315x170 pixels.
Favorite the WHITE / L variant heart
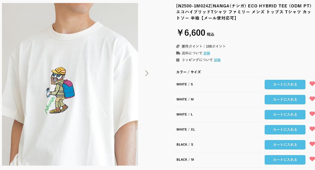(312, 114)
